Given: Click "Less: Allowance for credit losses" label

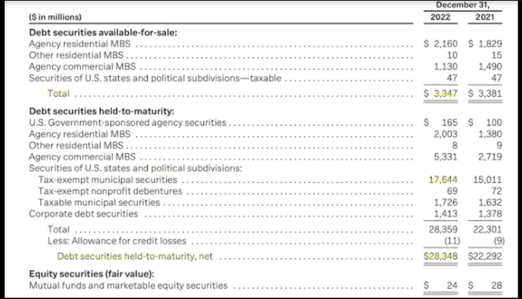Looking at the screenshot, I should (118, 240).
